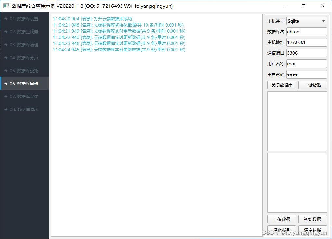Maximize the application window
This screenshot has height=239, width=332.
tap(304, 6)
